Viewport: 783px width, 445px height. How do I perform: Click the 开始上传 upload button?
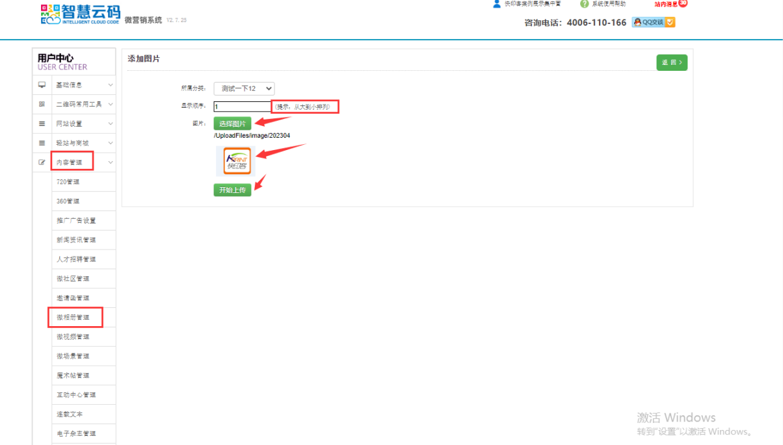pos(232,190)
